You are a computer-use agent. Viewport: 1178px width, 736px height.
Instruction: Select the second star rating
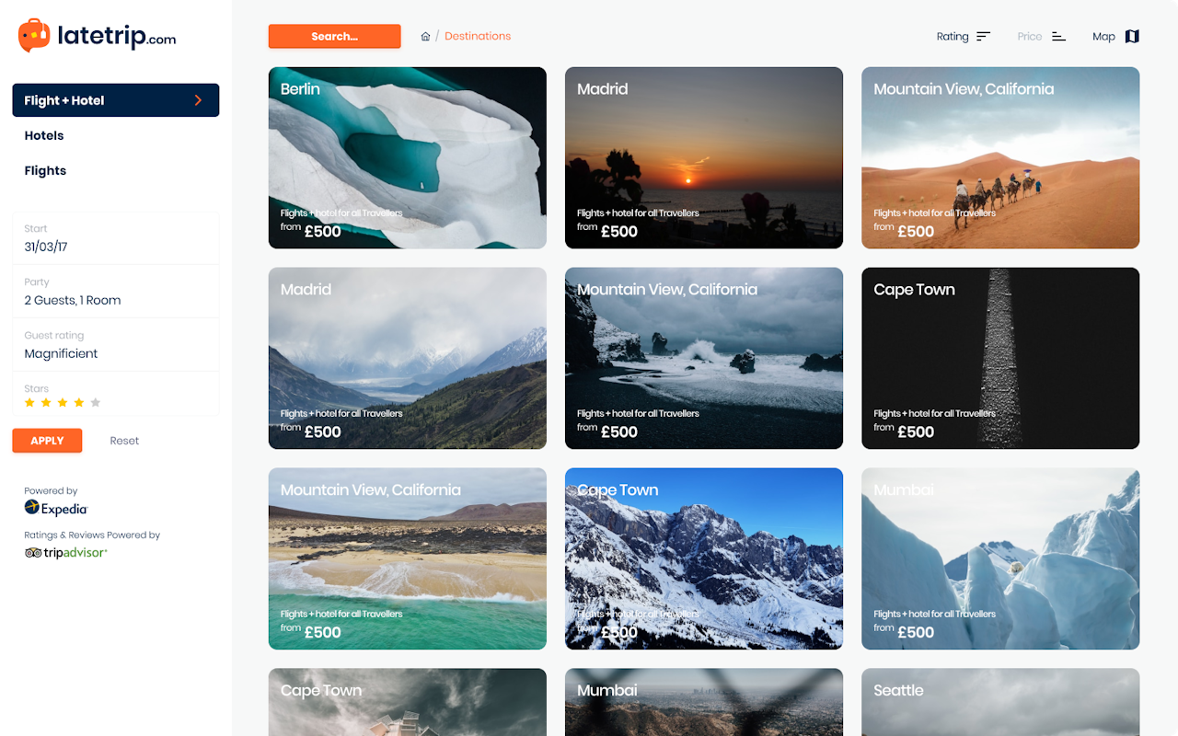click(46, 403)
